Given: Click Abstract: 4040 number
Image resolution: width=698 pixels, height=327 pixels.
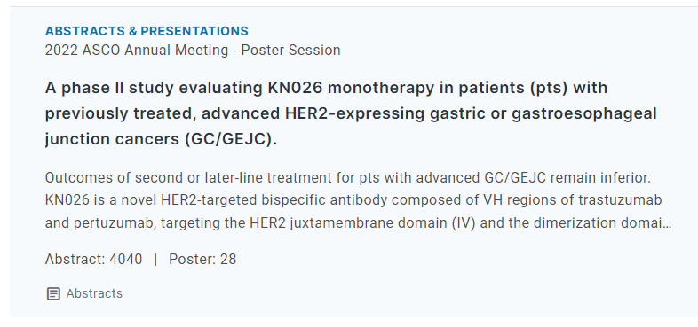Looking at the screenshot, I should [x=93, y=259].
